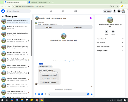128x102 pixels.
Task: Open the browser zoom icon in address bar
Action: [x=114, y=6]
